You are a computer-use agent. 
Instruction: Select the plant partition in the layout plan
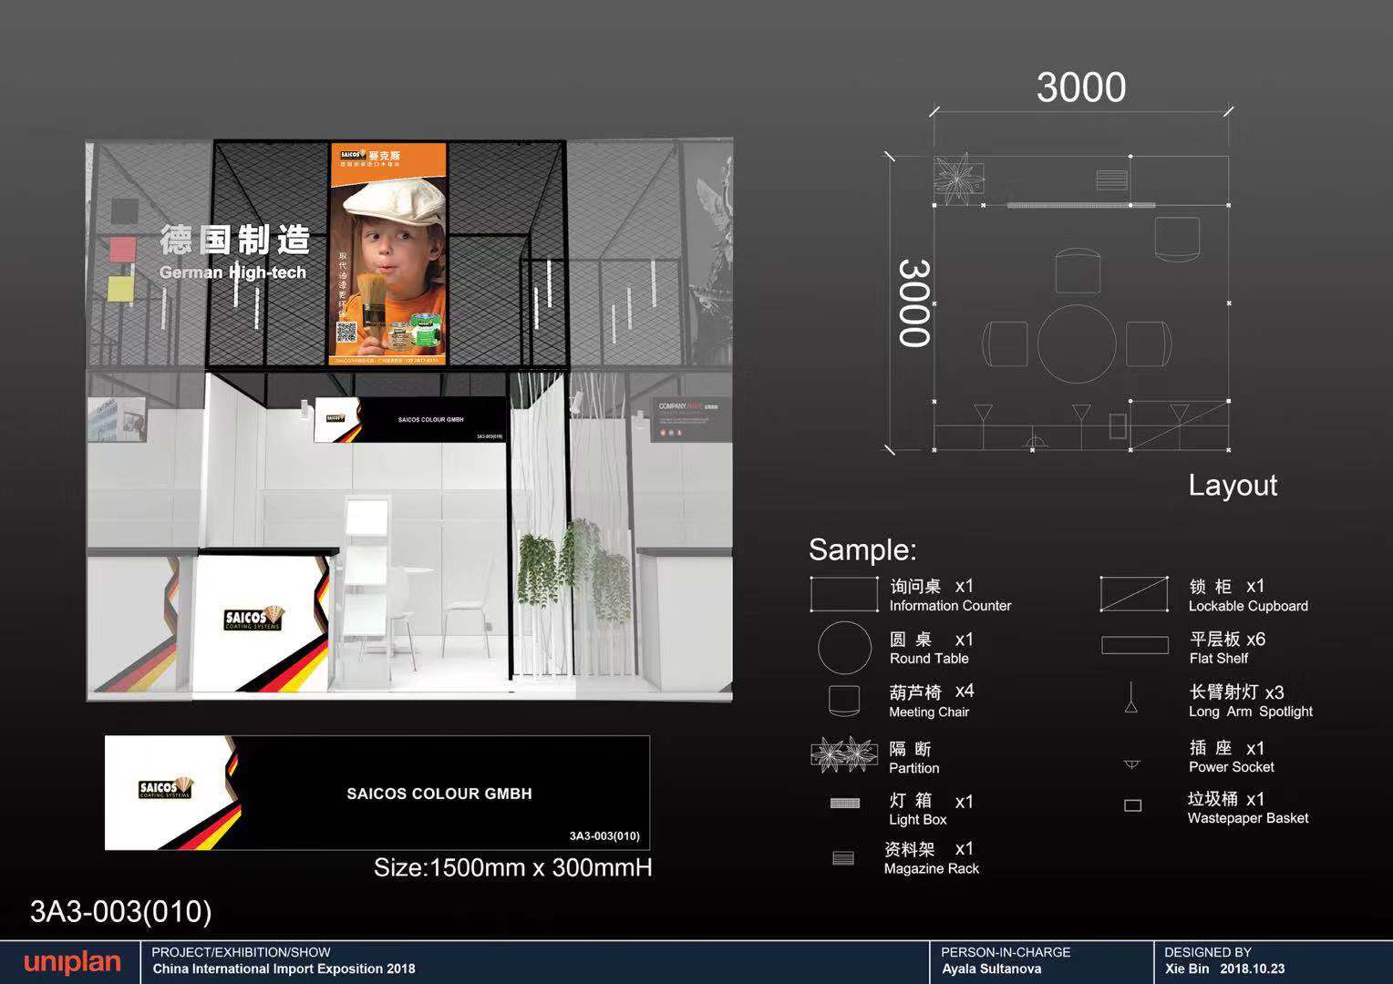point(958,178)
